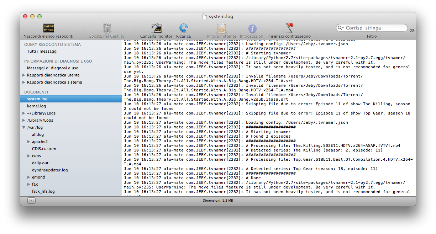The image size is (436, 234).
Task: Expand Rapporti diagnostica utente
Action: 24,75
